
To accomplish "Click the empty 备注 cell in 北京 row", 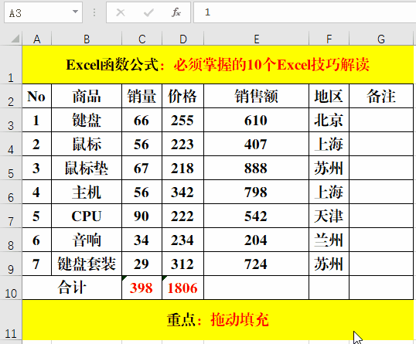I will point(381,120).
